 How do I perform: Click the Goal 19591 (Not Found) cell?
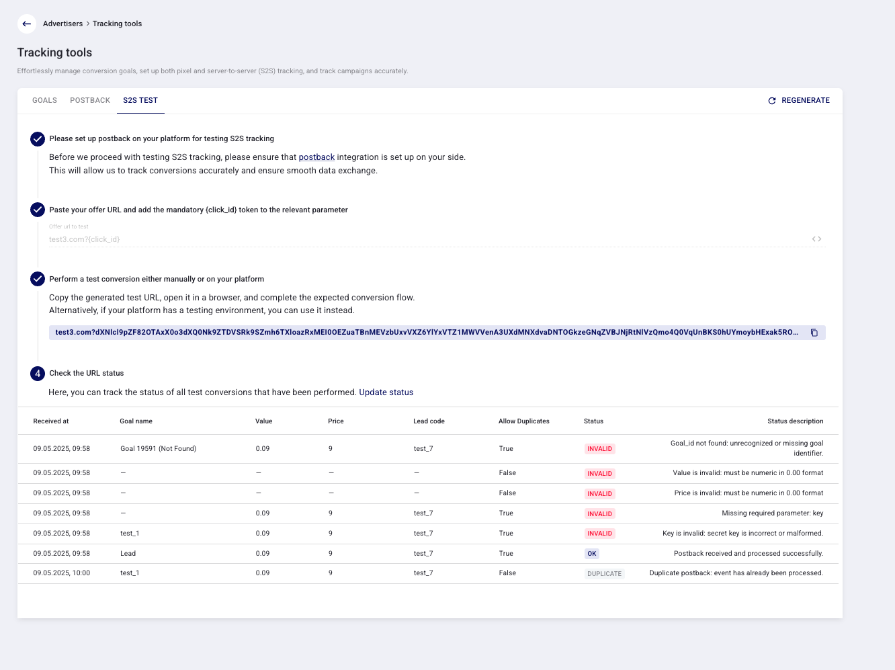[159, 449]
